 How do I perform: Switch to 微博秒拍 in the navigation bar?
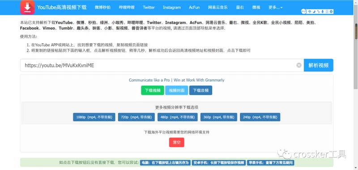coord(102,7)
